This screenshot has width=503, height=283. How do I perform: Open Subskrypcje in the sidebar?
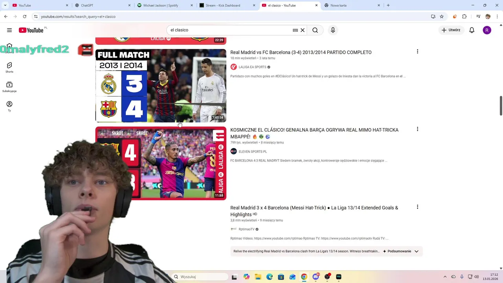pos(9,87)
